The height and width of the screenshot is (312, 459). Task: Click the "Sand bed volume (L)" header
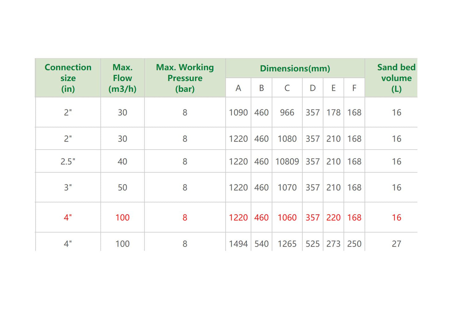tap(396, 78)
